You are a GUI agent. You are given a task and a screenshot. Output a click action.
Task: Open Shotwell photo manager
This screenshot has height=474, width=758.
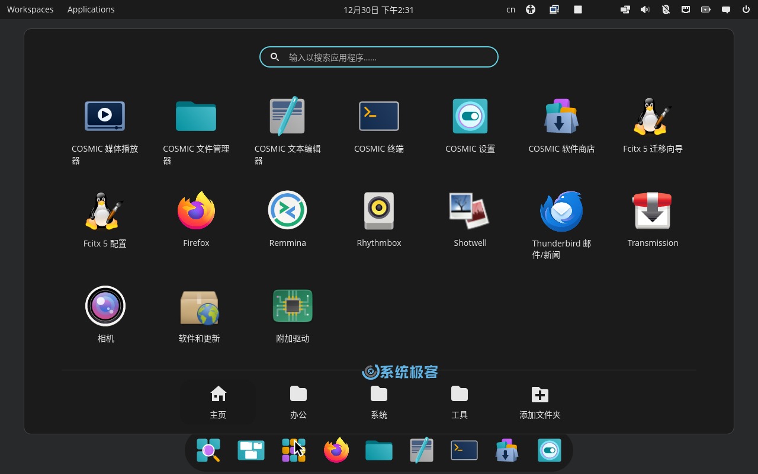(470, 211)
